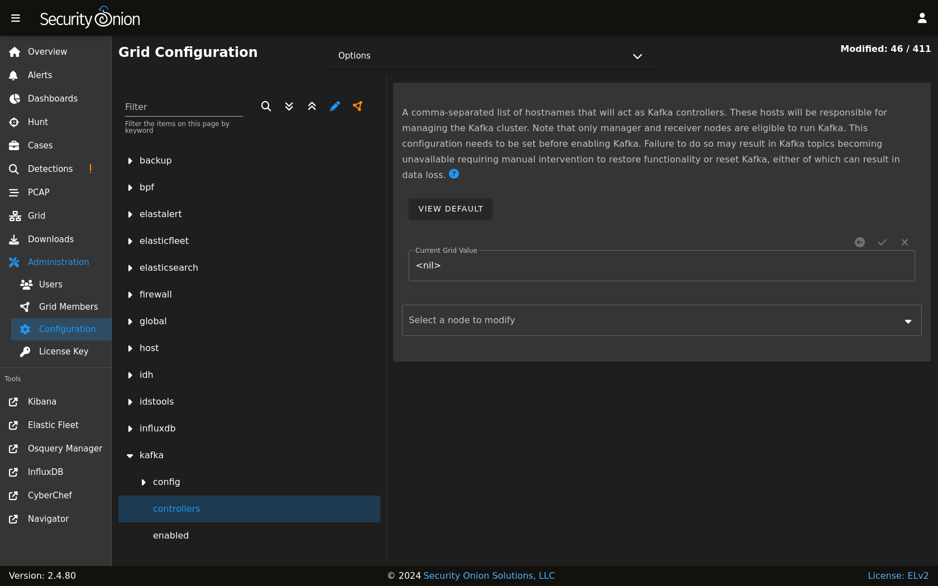Open Users administration page
Viewport: 938px width, 586px height.
(x=61, y=285)
